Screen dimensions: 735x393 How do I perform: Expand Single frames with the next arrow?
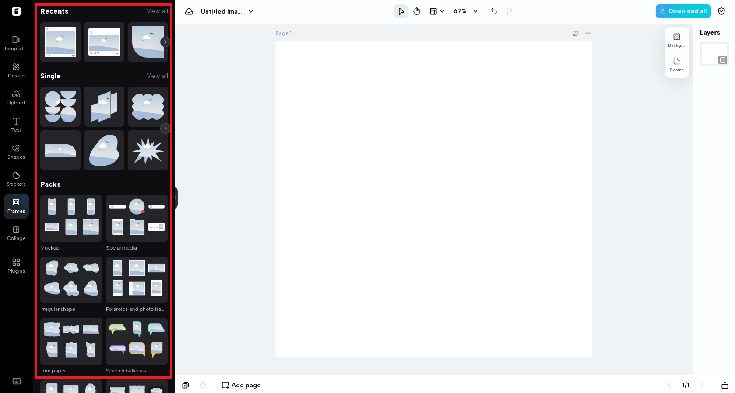tap(165, 129)
